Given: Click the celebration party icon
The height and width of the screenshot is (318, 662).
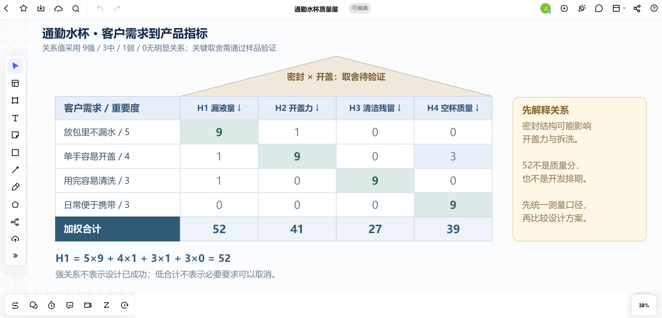Looking at the screenshot, I should (x=582, y=8).
